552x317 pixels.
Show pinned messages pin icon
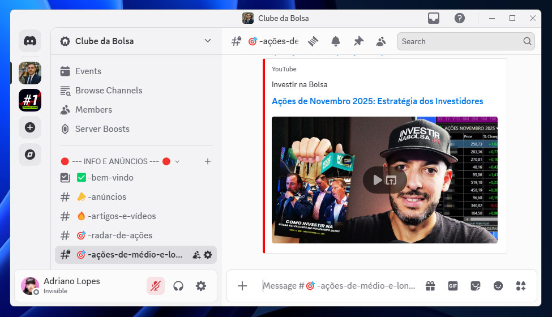[358, 41]
